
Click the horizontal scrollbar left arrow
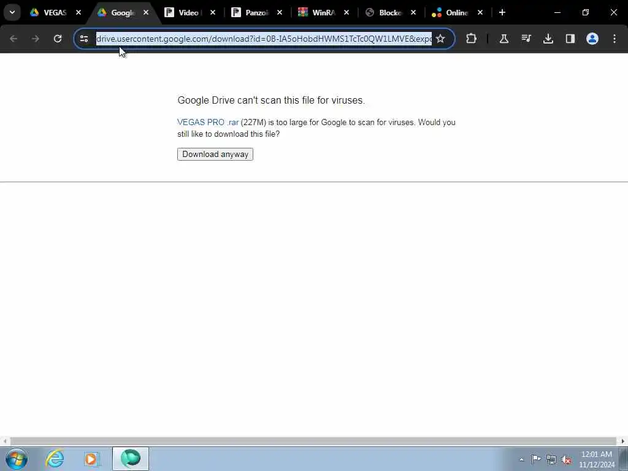[x=4, y=442]
